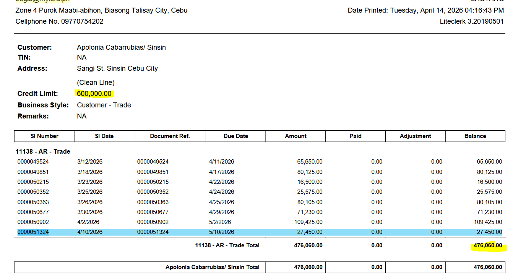
Task: Click the cellphone number 09770754202
Action: pyautogui.click(x=82, y=21)
